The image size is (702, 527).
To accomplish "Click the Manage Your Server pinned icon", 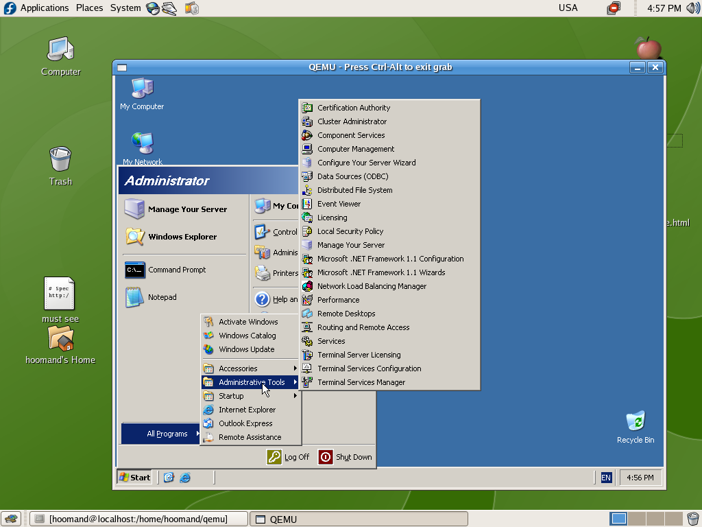I will pyautogui.click(x=135, y=209).
